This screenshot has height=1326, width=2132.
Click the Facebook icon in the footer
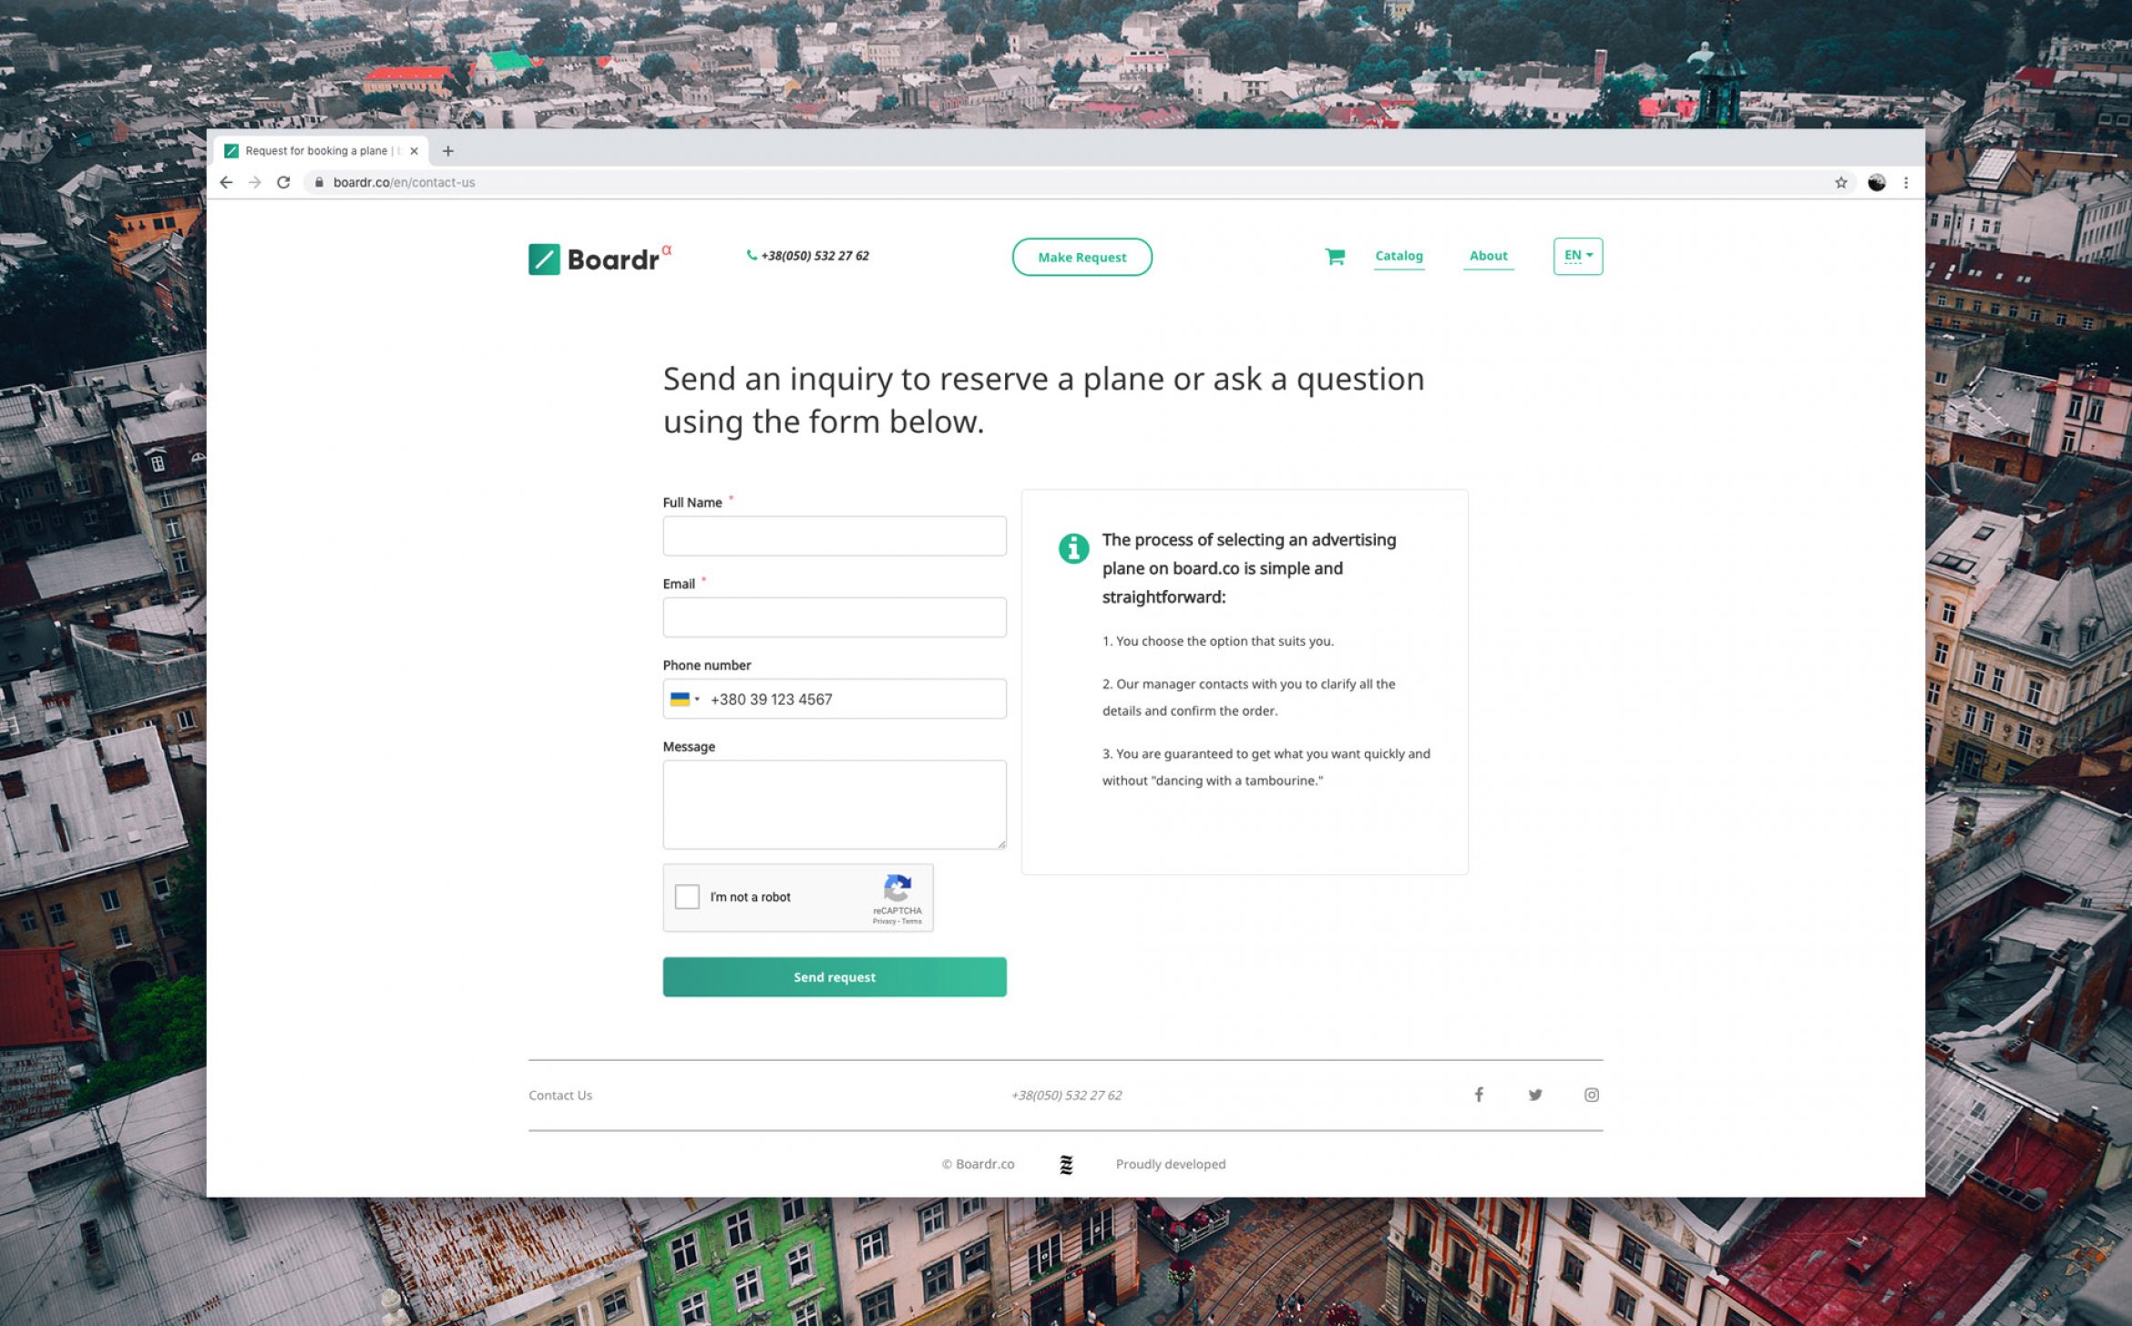pos(1478,1094)
